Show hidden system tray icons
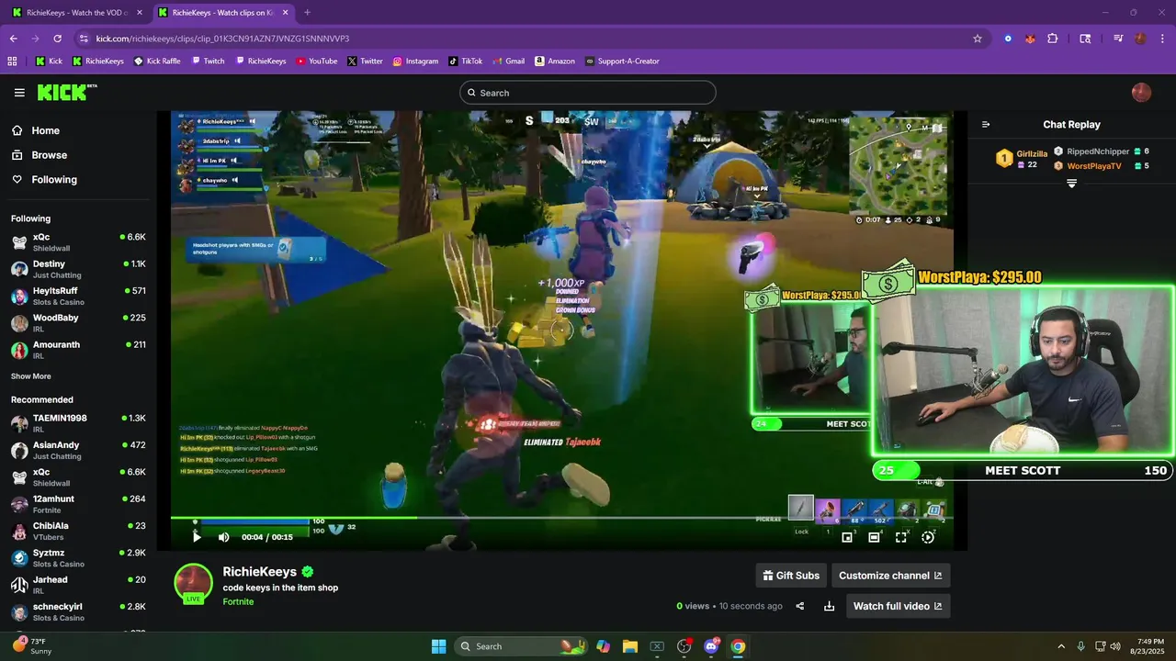The width and height of the screenshot is (1176, 661). (1061, 646)
